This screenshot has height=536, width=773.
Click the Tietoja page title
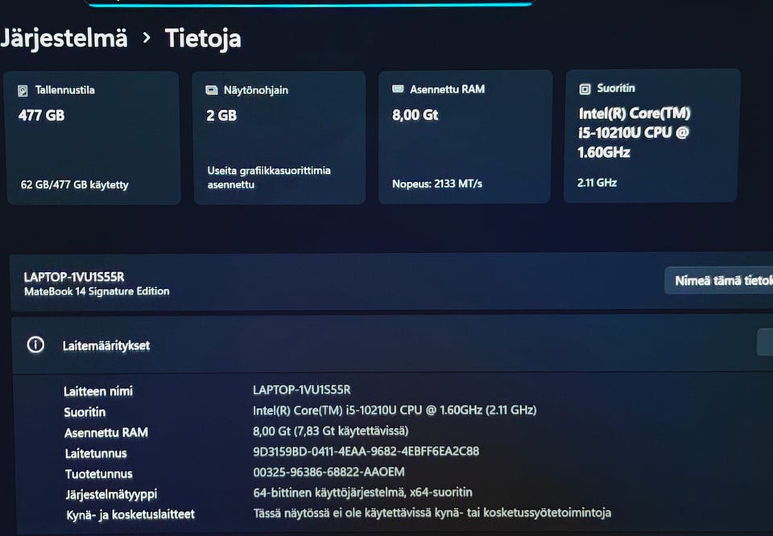tap(203, 39)
